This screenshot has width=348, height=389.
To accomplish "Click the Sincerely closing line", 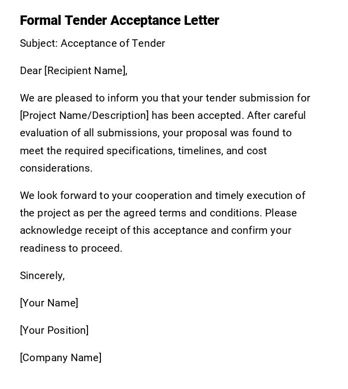I will [42, 276].
